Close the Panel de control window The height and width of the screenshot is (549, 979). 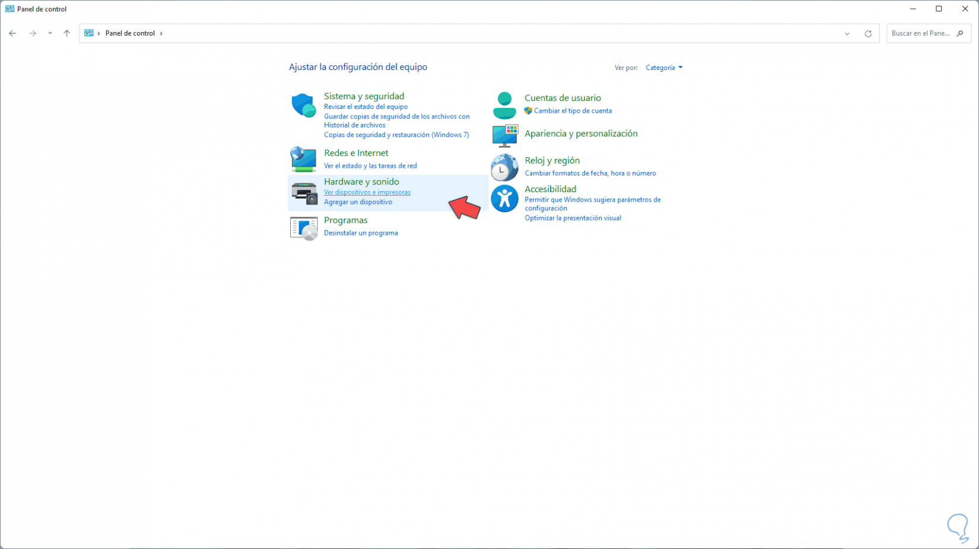(x=965, y=9)
